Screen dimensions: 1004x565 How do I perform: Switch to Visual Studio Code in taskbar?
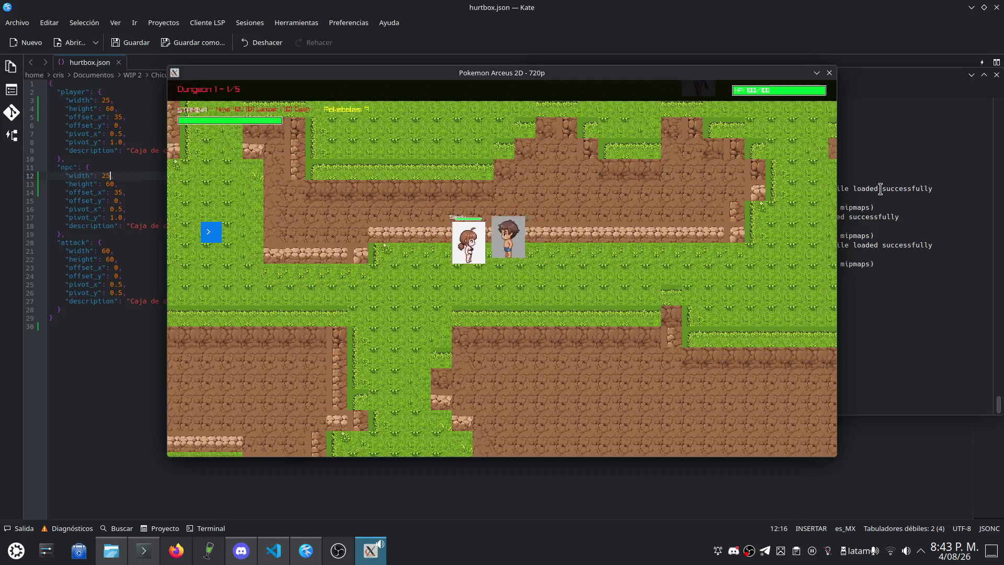273,551
